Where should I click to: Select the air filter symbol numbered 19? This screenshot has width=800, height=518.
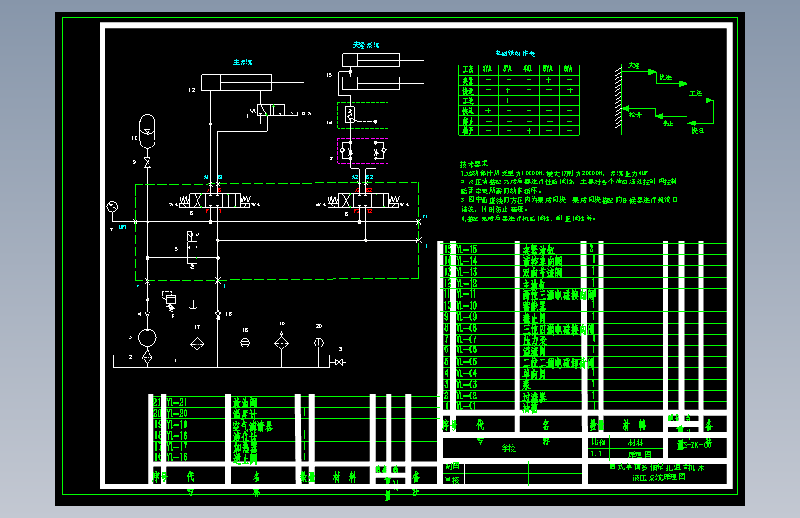[281, 342]
